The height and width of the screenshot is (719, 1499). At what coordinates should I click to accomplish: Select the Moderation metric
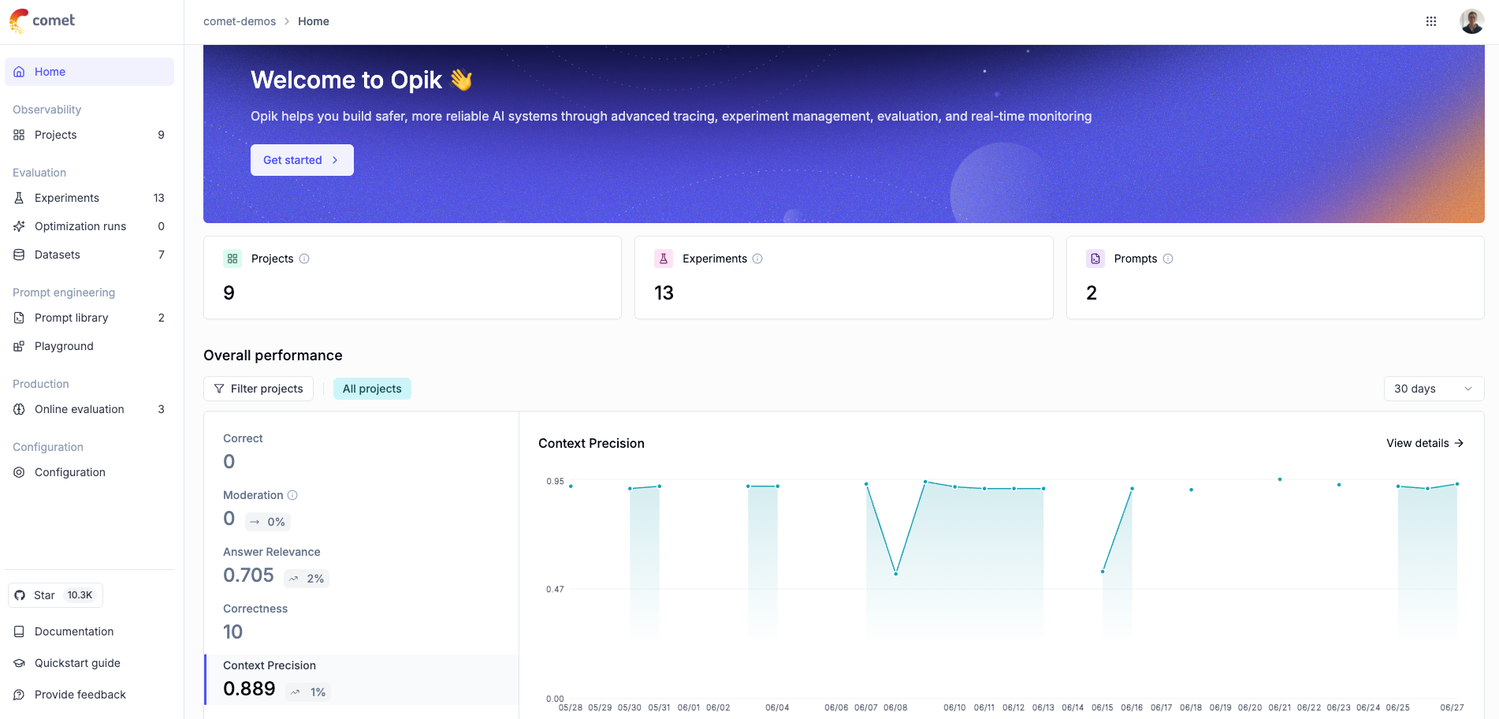coord(362,508)
